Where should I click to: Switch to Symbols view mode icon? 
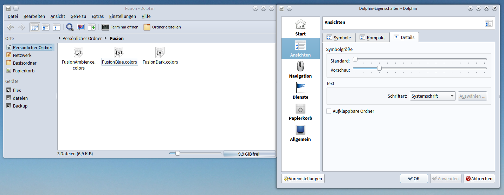pyautogui.click(x=34, y=27)
